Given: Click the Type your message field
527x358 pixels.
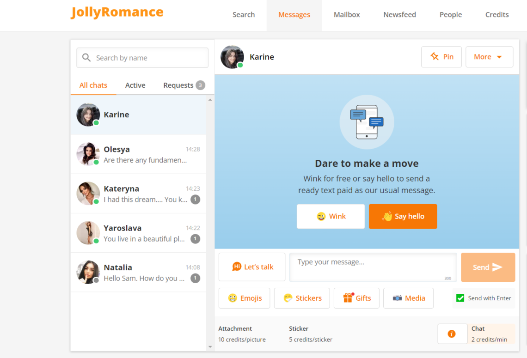Looking at the screenshot, I should pyautogui.click(x=373, y=267).
